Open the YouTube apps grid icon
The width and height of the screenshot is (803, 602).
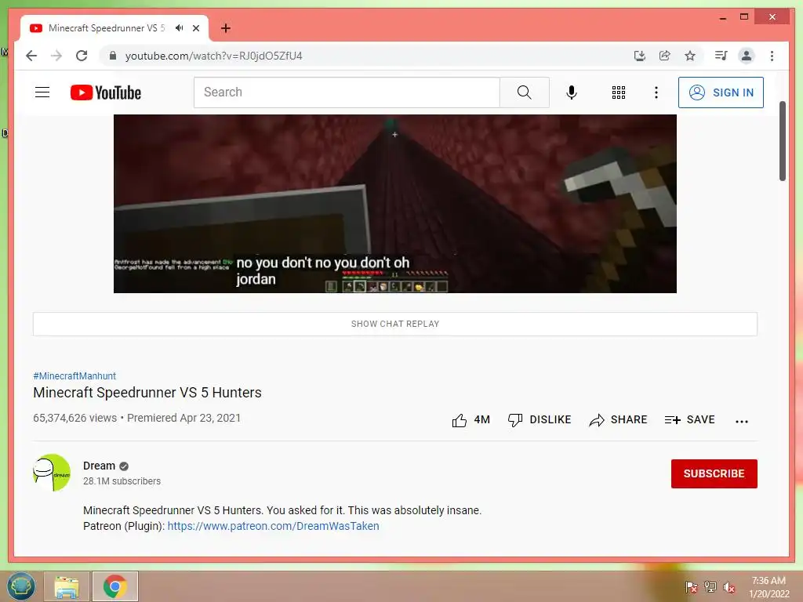pos(618,92)
